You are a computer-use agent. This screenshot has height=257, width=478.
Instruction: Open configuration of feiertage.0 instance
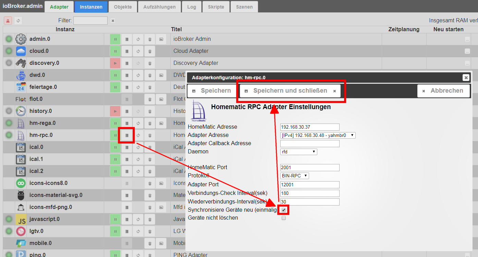[x=127, y=87]
